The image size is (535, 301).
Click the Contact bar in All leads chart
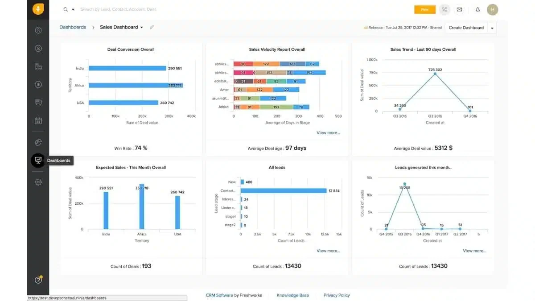coord(284,191)
